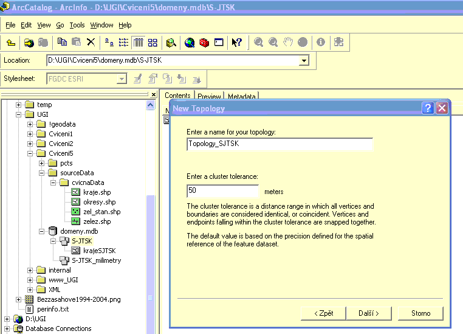Viewport: 463px width, 334px height.
Task: Click the Edit Metadata icon
Action: (137, 79)
